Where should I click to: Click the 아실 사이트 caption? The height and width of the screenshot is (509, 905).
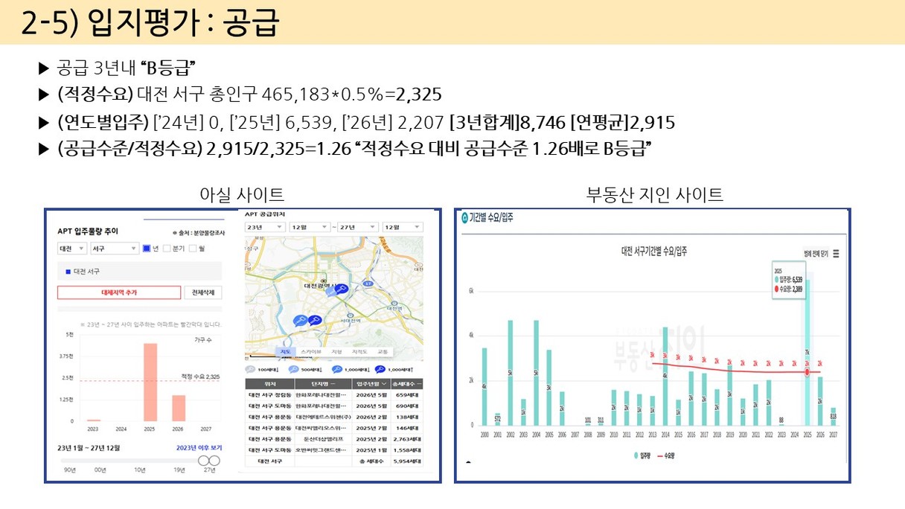(242, 195)
